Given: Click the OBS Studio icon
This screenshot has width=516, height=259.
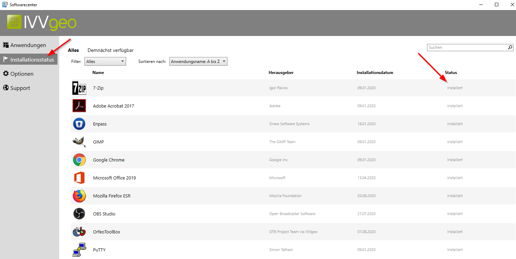Looking at the screenshot, I should [x=79, y=214].
